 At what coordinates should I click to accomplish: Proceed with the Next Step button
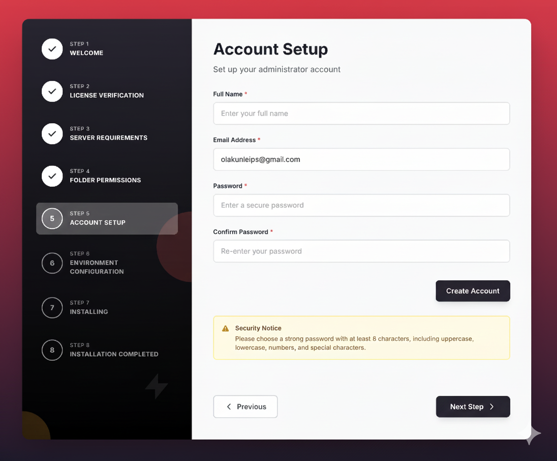click(x=472, y=406)
